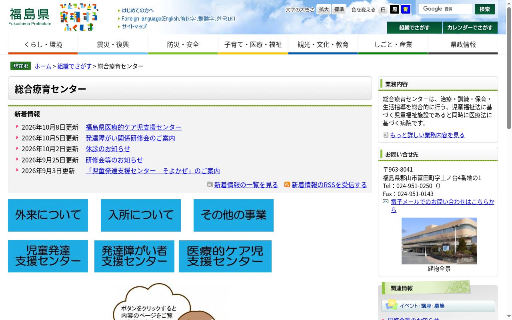Open カレンダーでさがす header button

(x=470, y=28)
